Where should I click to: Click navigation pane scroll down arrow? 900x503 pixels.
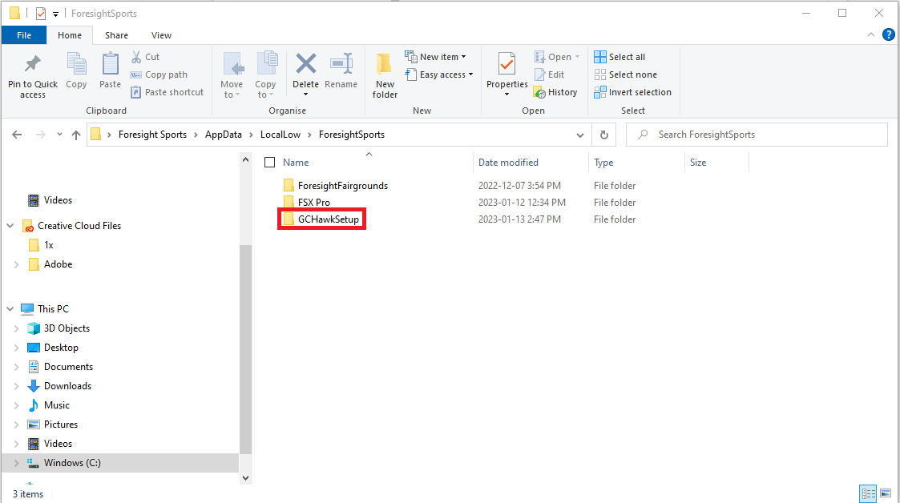(246, 477)
